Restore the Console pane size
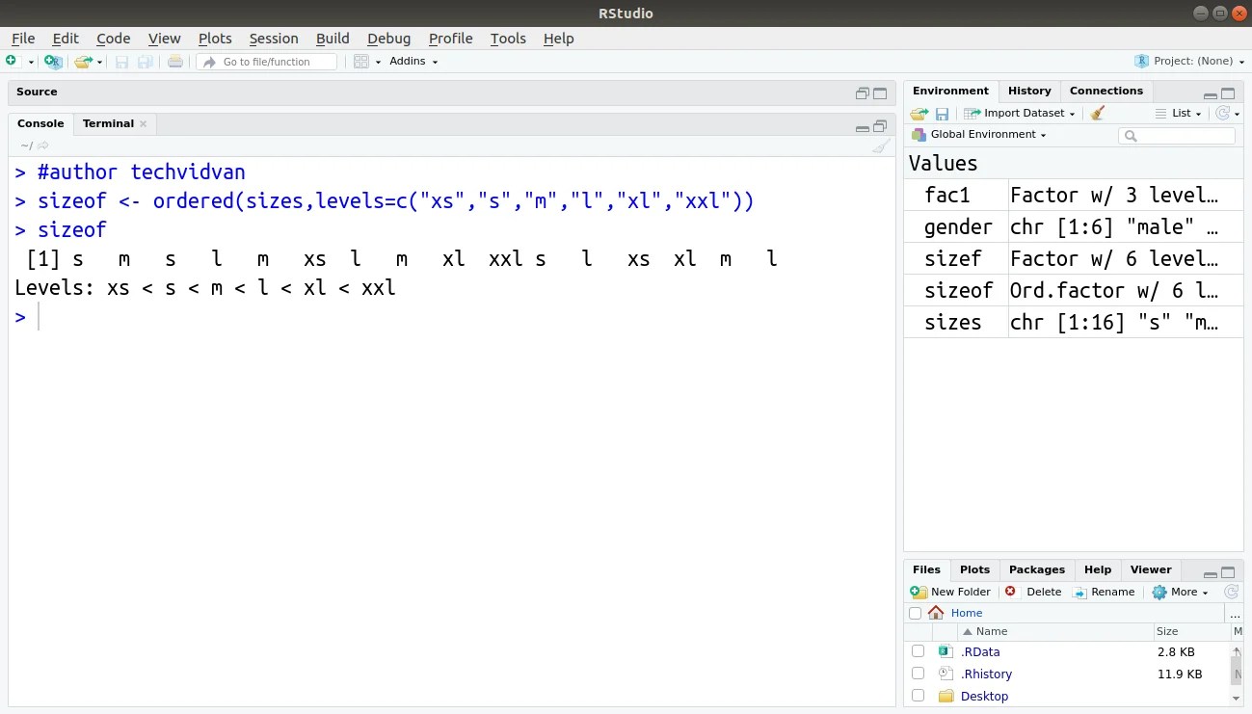The width and height of the screenshot is (1252, 714). coord(880,126)
